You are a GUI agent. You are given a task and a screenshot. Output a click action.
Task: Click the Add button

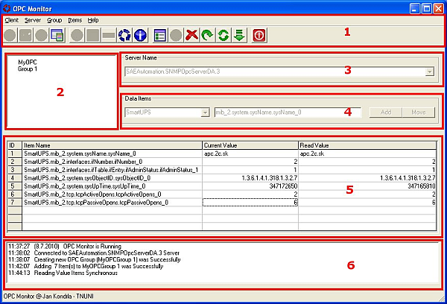point(385,113)
